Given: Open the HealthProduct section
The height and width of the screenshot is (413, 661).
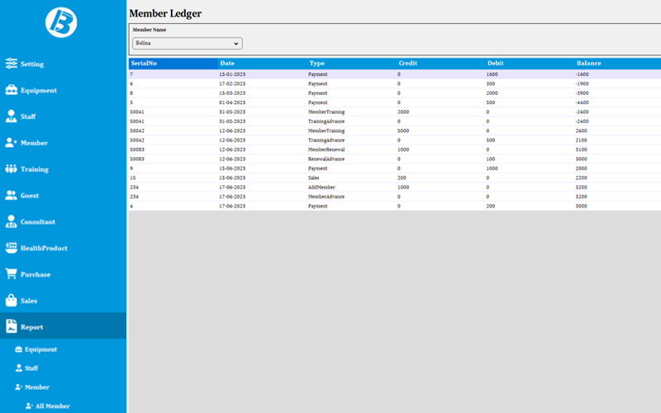Looking at the screenshot, I should (64, 248).
